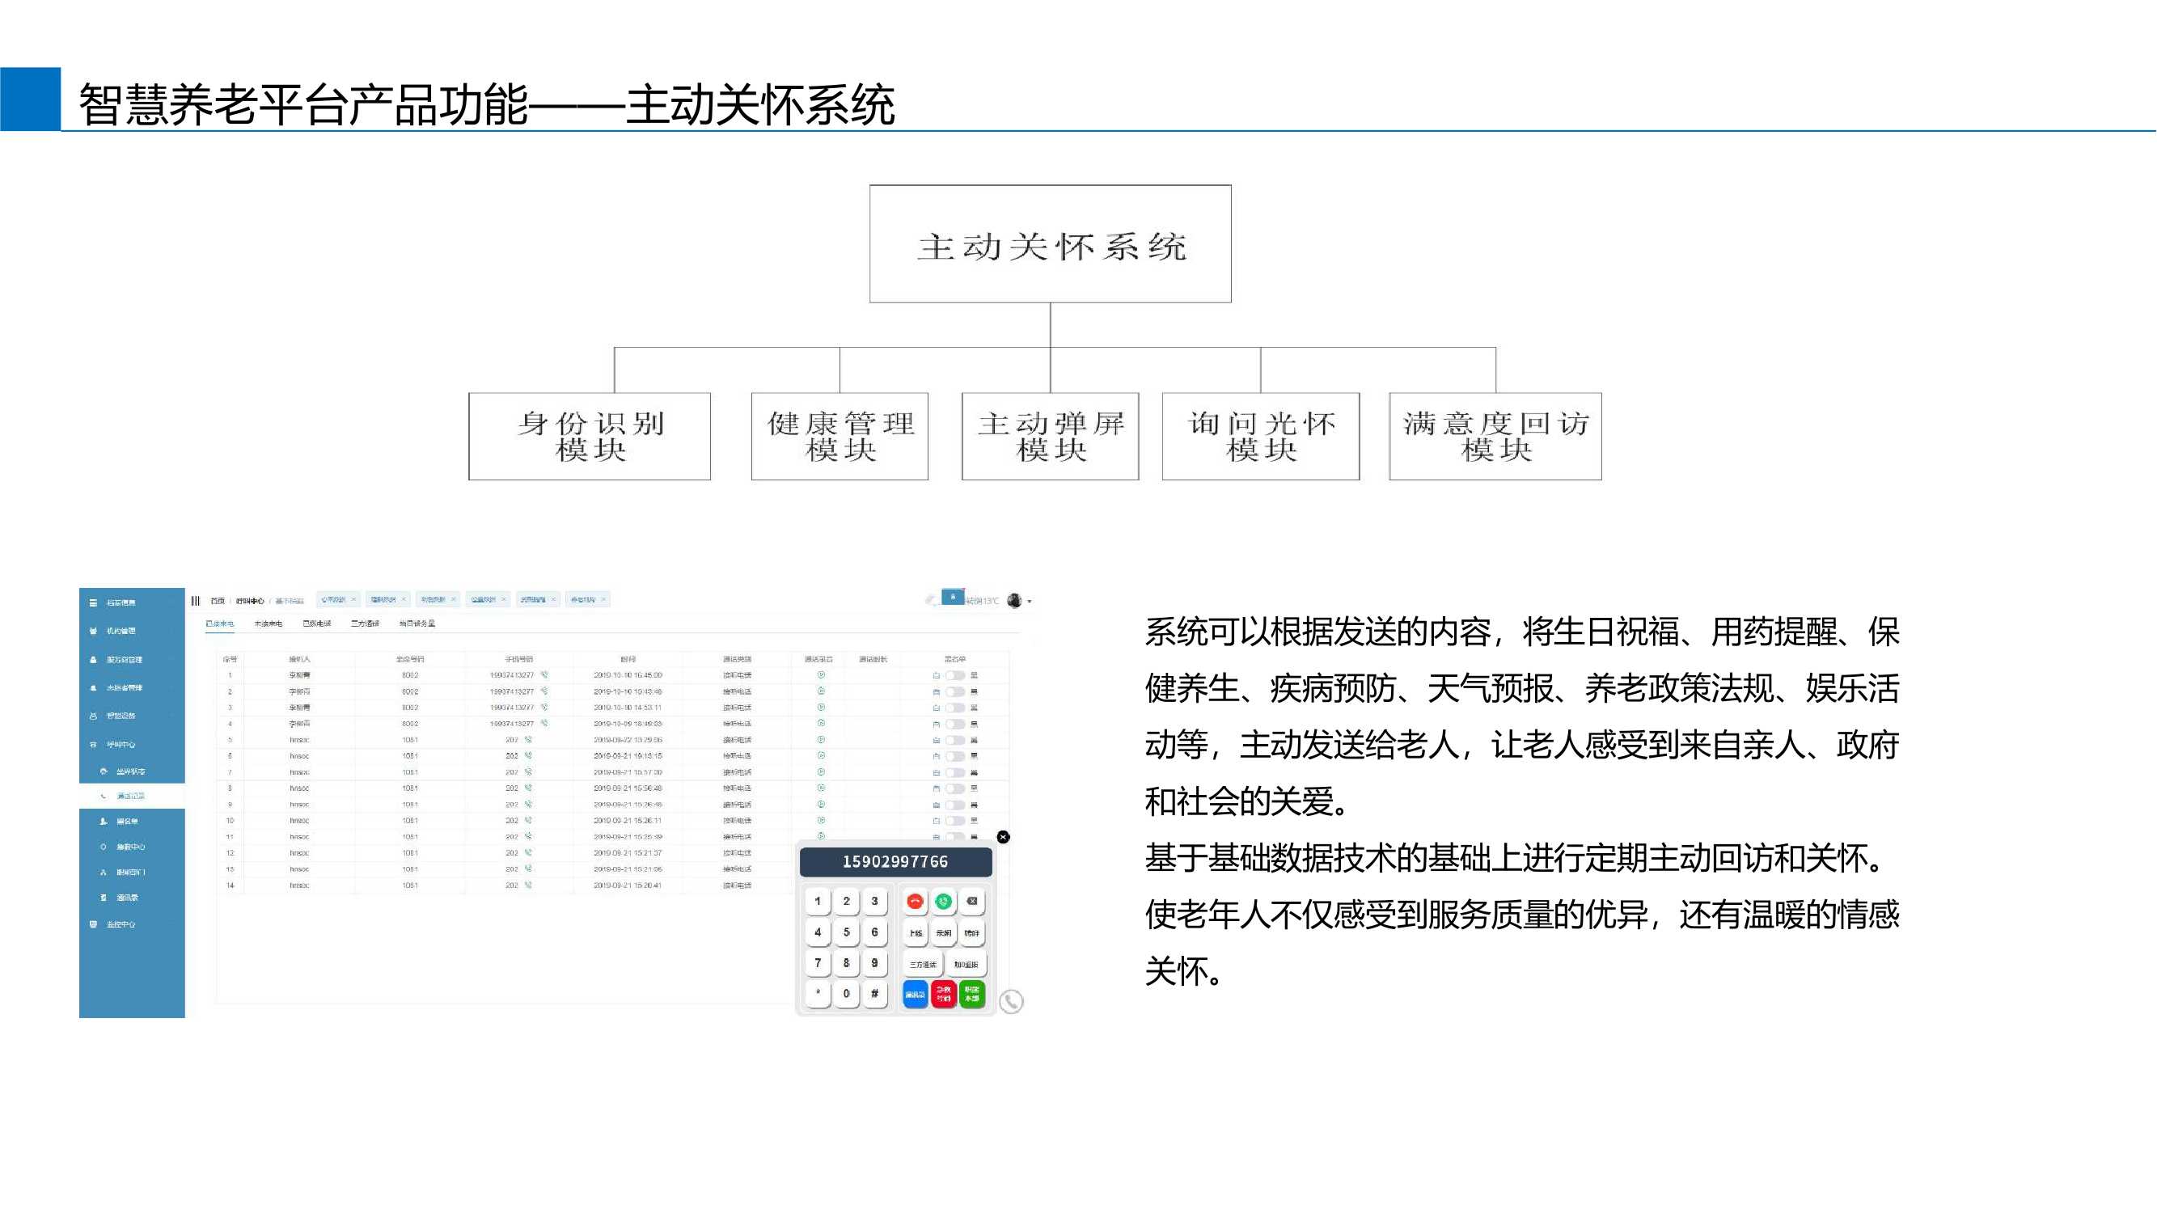Open the user avatar dropdown arrow
This screenshot has width=2157, height=1213.
(1029, 601)
